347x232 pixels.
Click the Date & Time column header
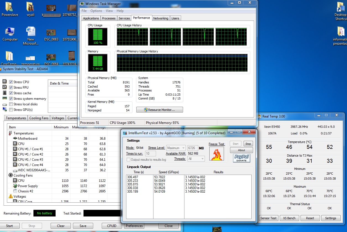tap(62, 83)
